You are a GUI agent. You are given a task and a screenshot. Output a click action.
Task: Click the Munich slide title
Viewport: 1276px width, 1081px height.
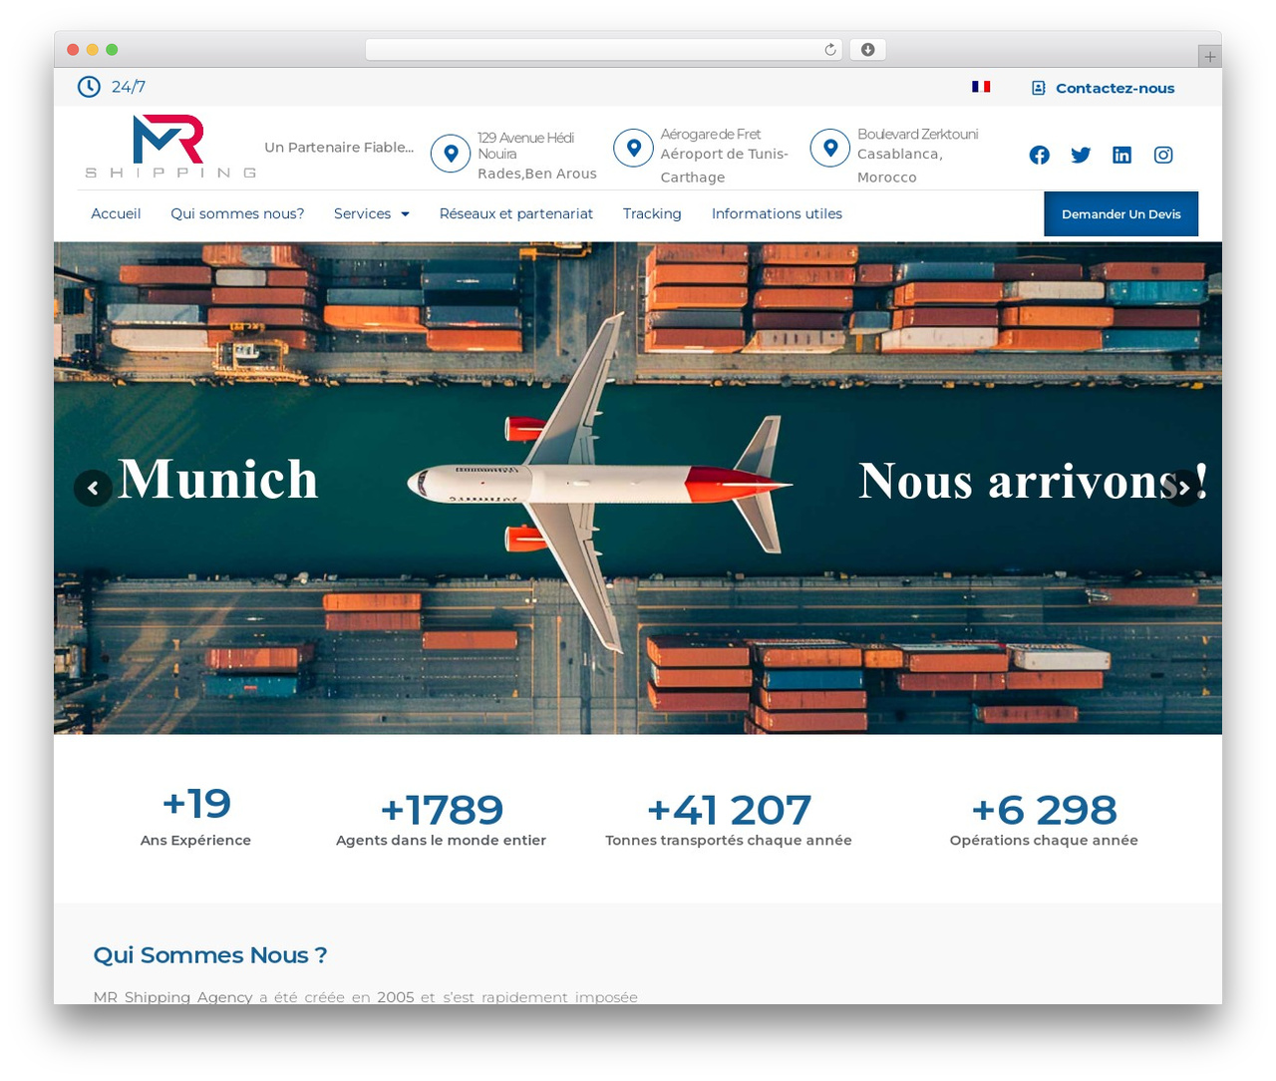[x=218, y=480]
